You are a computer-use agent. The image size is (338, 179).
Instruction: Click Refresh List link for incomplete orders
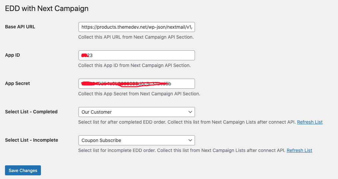[x=299, y=150]
